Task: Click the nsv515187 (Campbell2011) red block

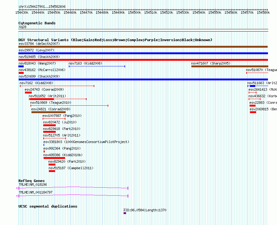Action: 52,171
